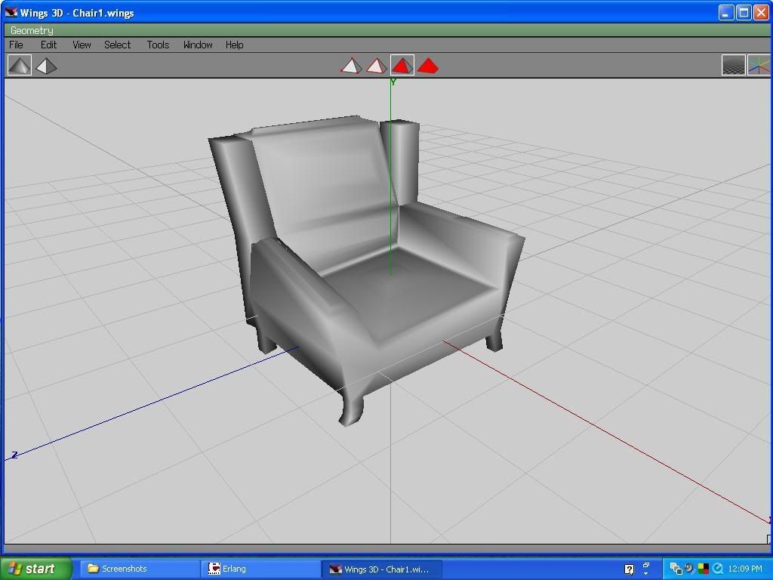Select the vertex selection mode icon
The height and width of the screenshot is (580, 773).
coord(351,66)
